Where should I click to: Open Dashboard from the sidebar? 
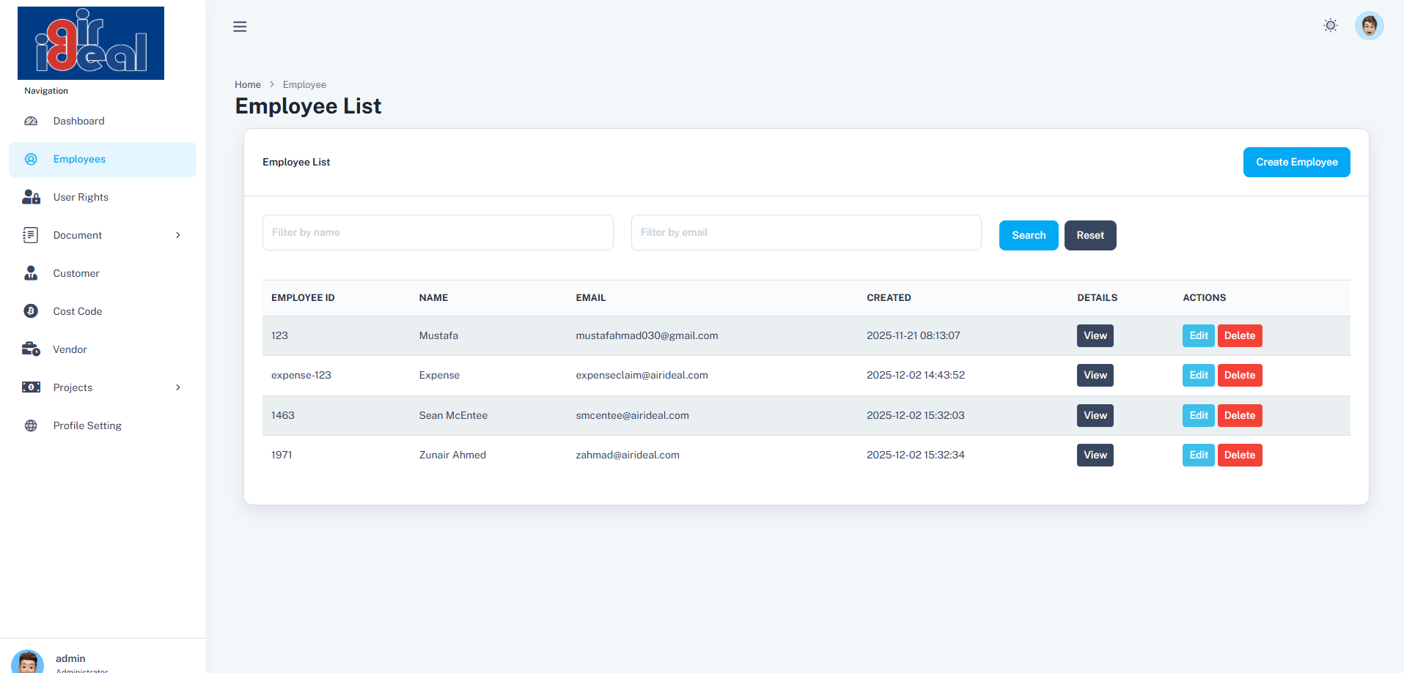point(103,121)
